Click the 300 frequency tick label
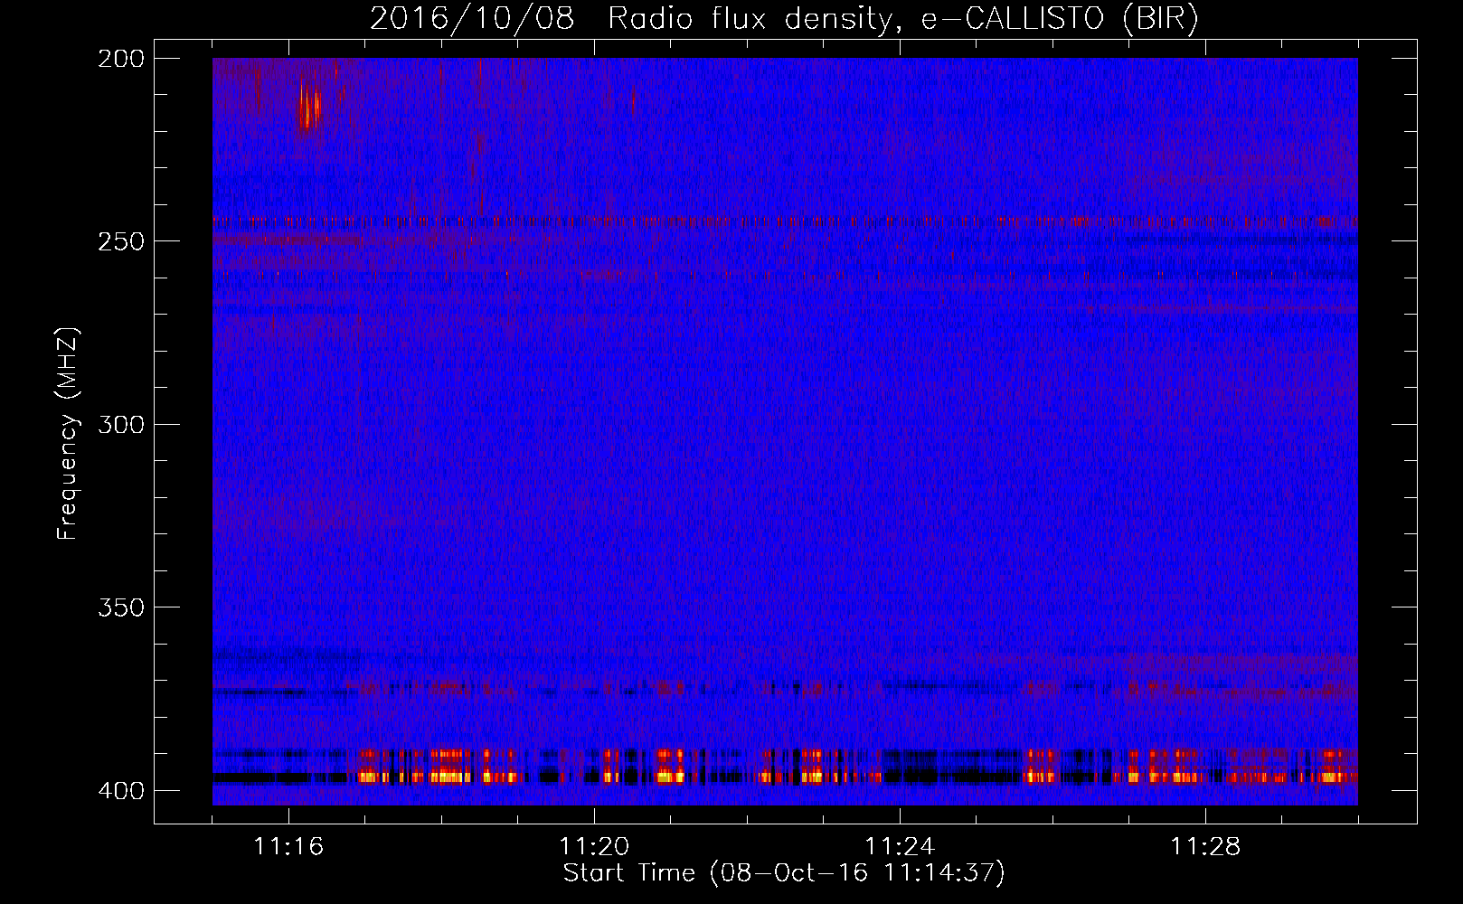 coord(120,425)
